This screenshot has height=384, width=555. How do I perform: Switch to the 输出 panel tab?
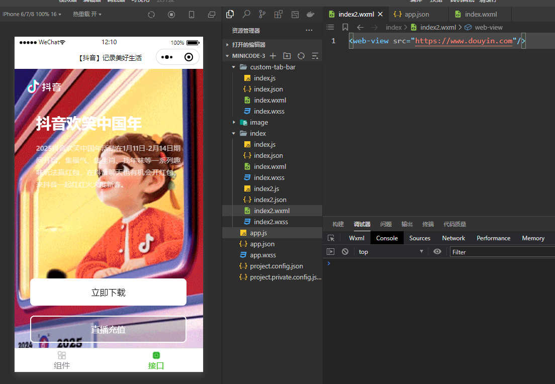[x=407, y=224]
